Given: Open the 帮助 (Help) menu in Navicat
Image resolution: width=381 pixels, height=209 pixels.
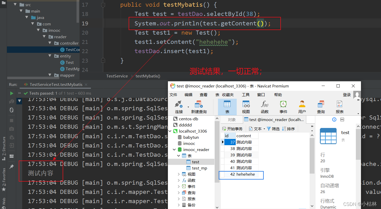Looking at the screenshot, I should (x=278, y=95).
